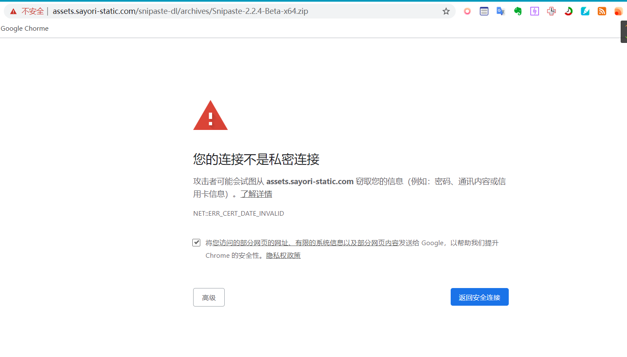Click the purple square extension icon
Viewport: 627px width, 357px height.
click(534, 11)
